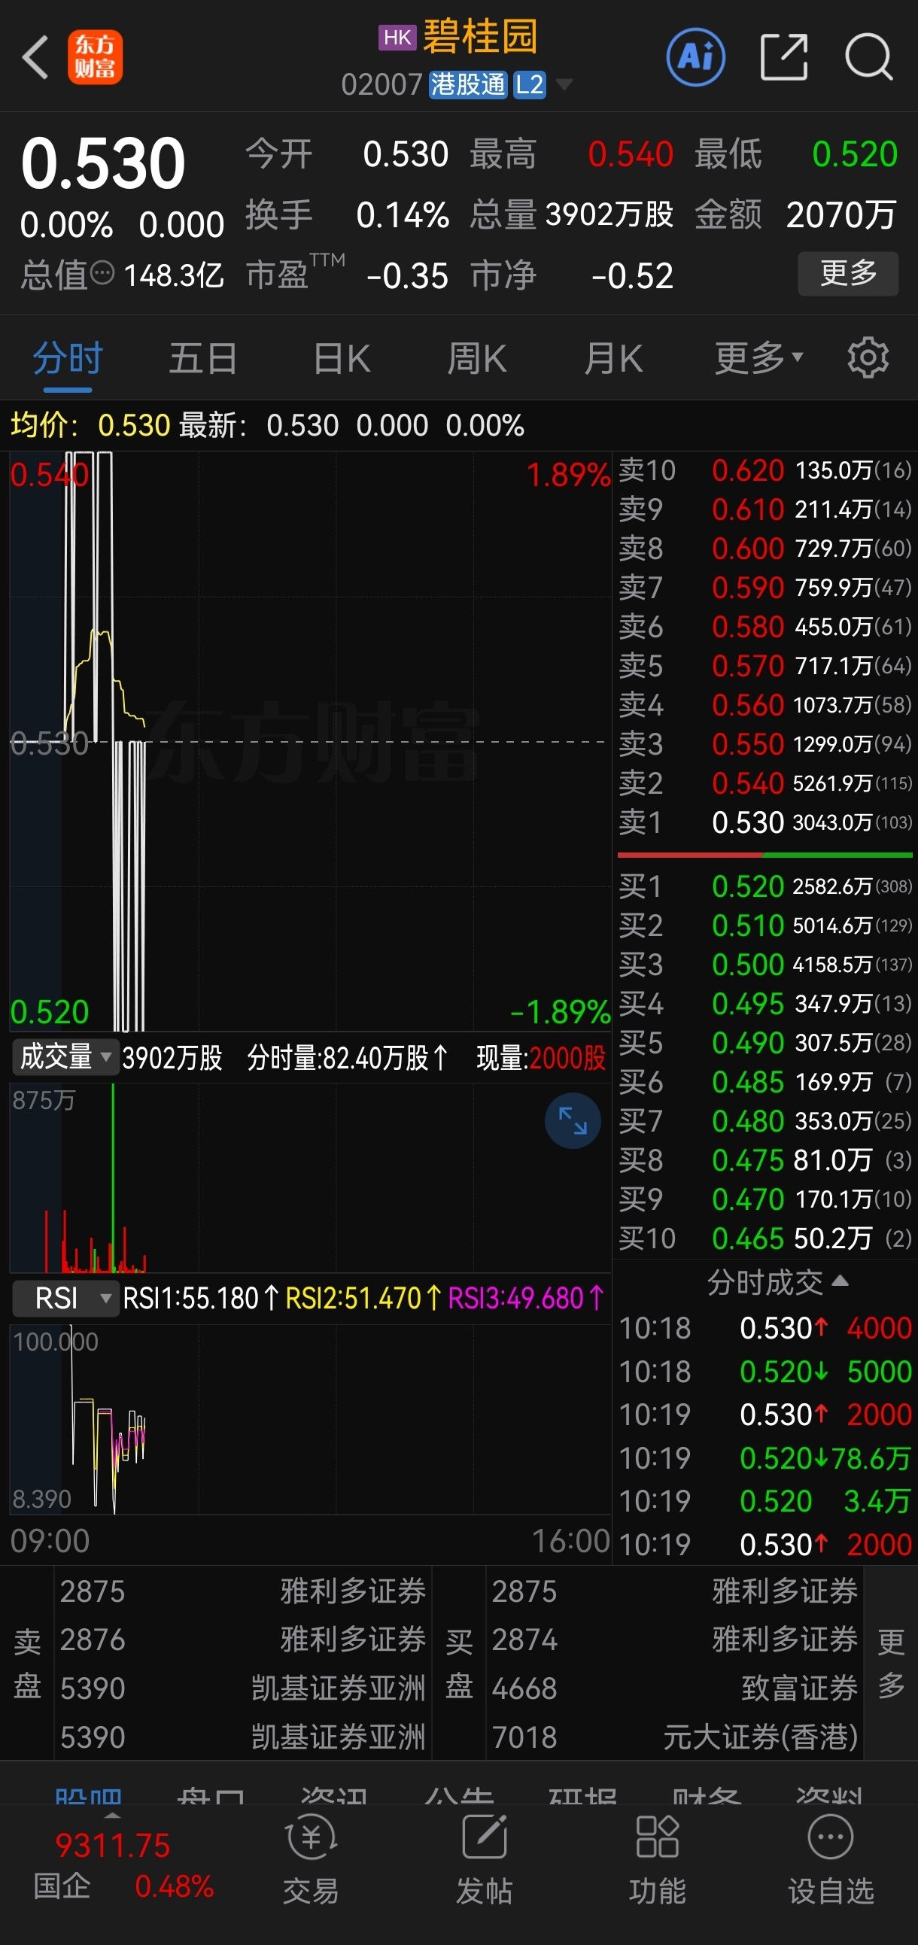This screenshot has height=1945, width=918.
Task: Tap seller broker 2876 雅利多证券
Action: (242, 1640)
